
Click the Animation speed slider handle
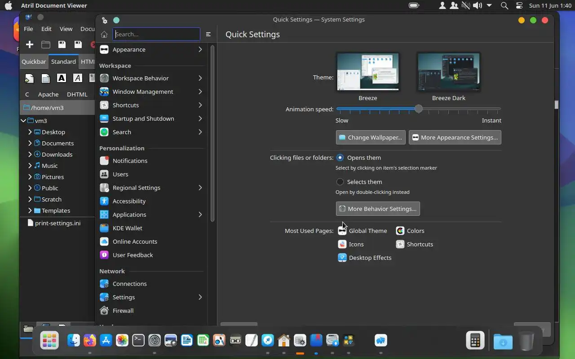tap(419, 109)
